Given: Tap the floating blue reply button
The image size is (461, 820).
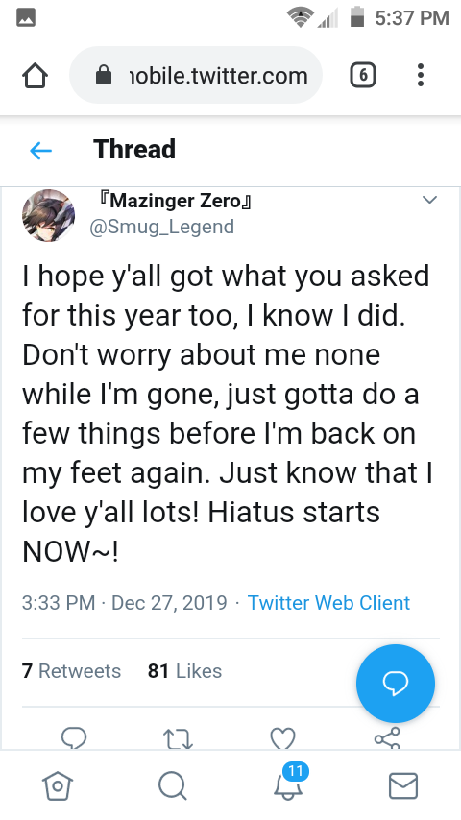Looking at the screenshot, I should point(395,683).
